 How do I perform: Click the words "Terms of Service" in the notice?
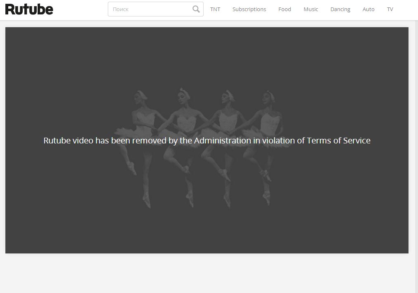point(338,141)
